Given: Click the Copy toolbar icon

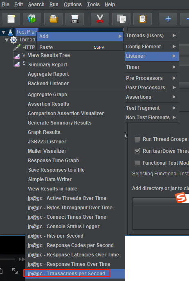Looking at the screenshot, I should point(121,19).
